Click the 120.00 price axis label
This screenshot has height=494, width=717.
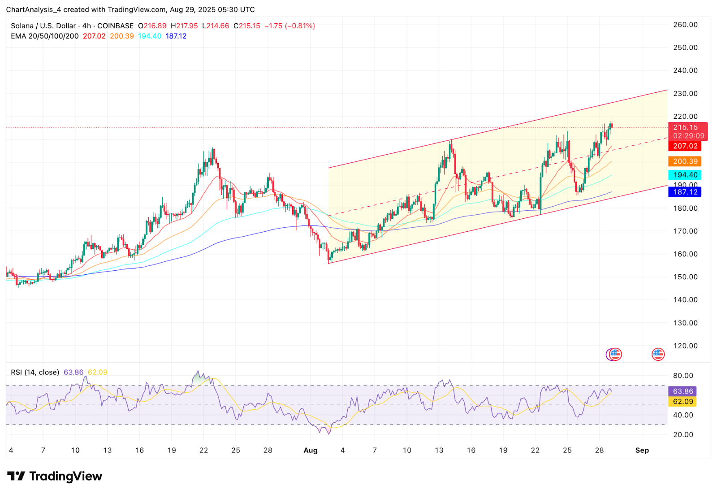tap(685, 346)
